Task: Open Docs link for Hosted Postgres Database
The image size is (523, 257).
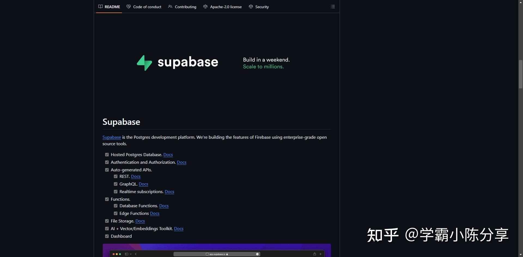Action: click(168, 154)
